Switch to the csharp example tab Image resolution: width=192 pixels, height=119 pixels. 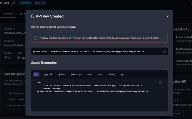pyautogui.click(x=111, y=74)
